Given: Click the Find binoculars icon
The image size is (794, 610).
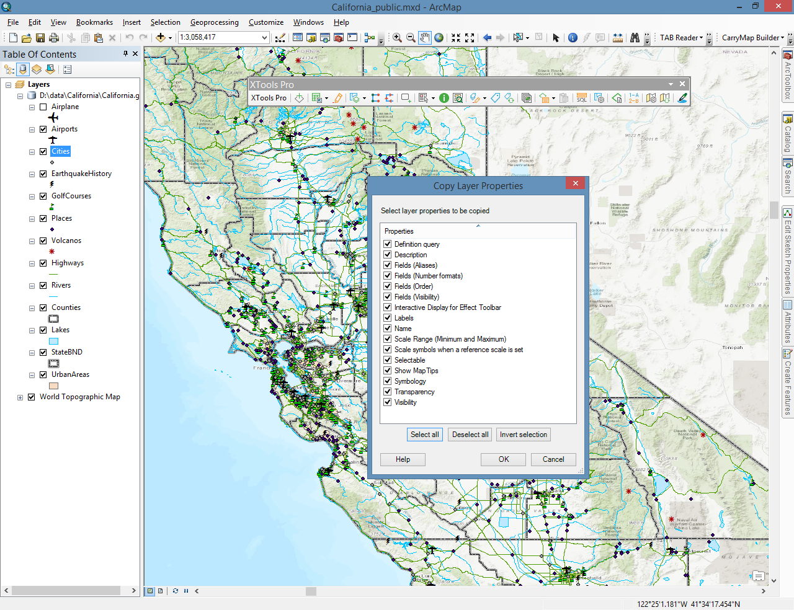Looking at the screenshot, I should pos(635,38).
